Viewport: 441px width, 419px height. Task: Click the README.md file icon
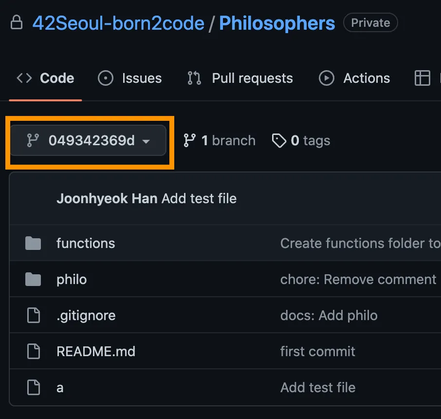[33, 351]
